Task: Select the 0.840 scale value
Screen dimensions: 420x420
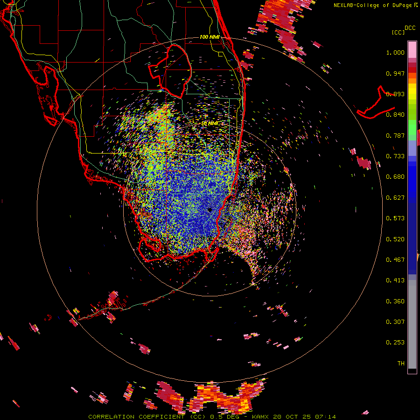Action: coord(395,115)
